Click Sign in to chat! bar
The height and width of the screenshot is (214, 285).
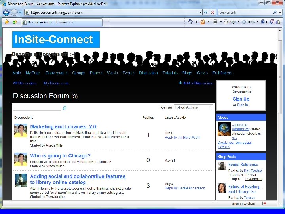pos(243,204)
